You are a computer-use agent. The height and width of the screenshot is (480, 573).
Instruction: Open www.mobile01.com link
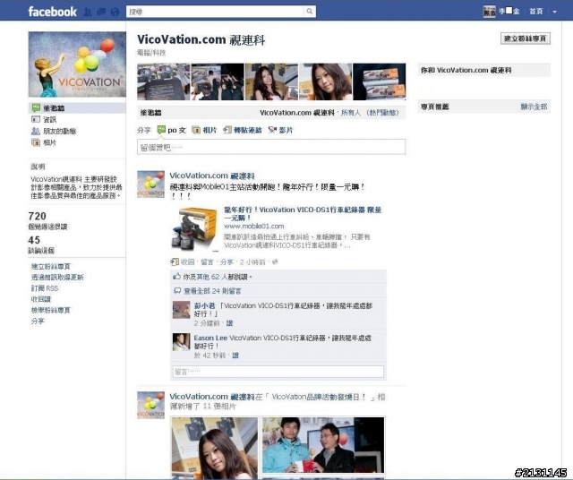pos(254,227)
